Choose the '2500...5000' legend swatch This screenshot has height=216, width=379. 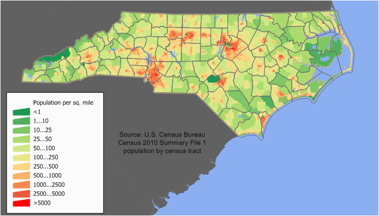coord(22,194)
